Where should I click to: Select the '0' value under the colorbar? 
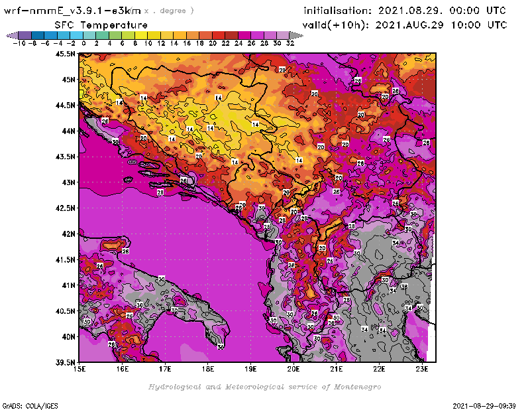[x=83, y=43]
